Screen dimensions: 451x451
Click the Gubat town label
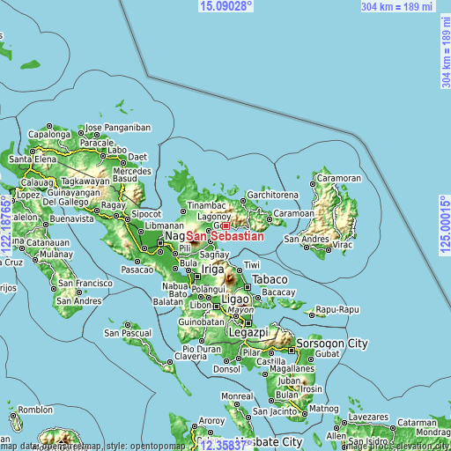click(327, 354)
